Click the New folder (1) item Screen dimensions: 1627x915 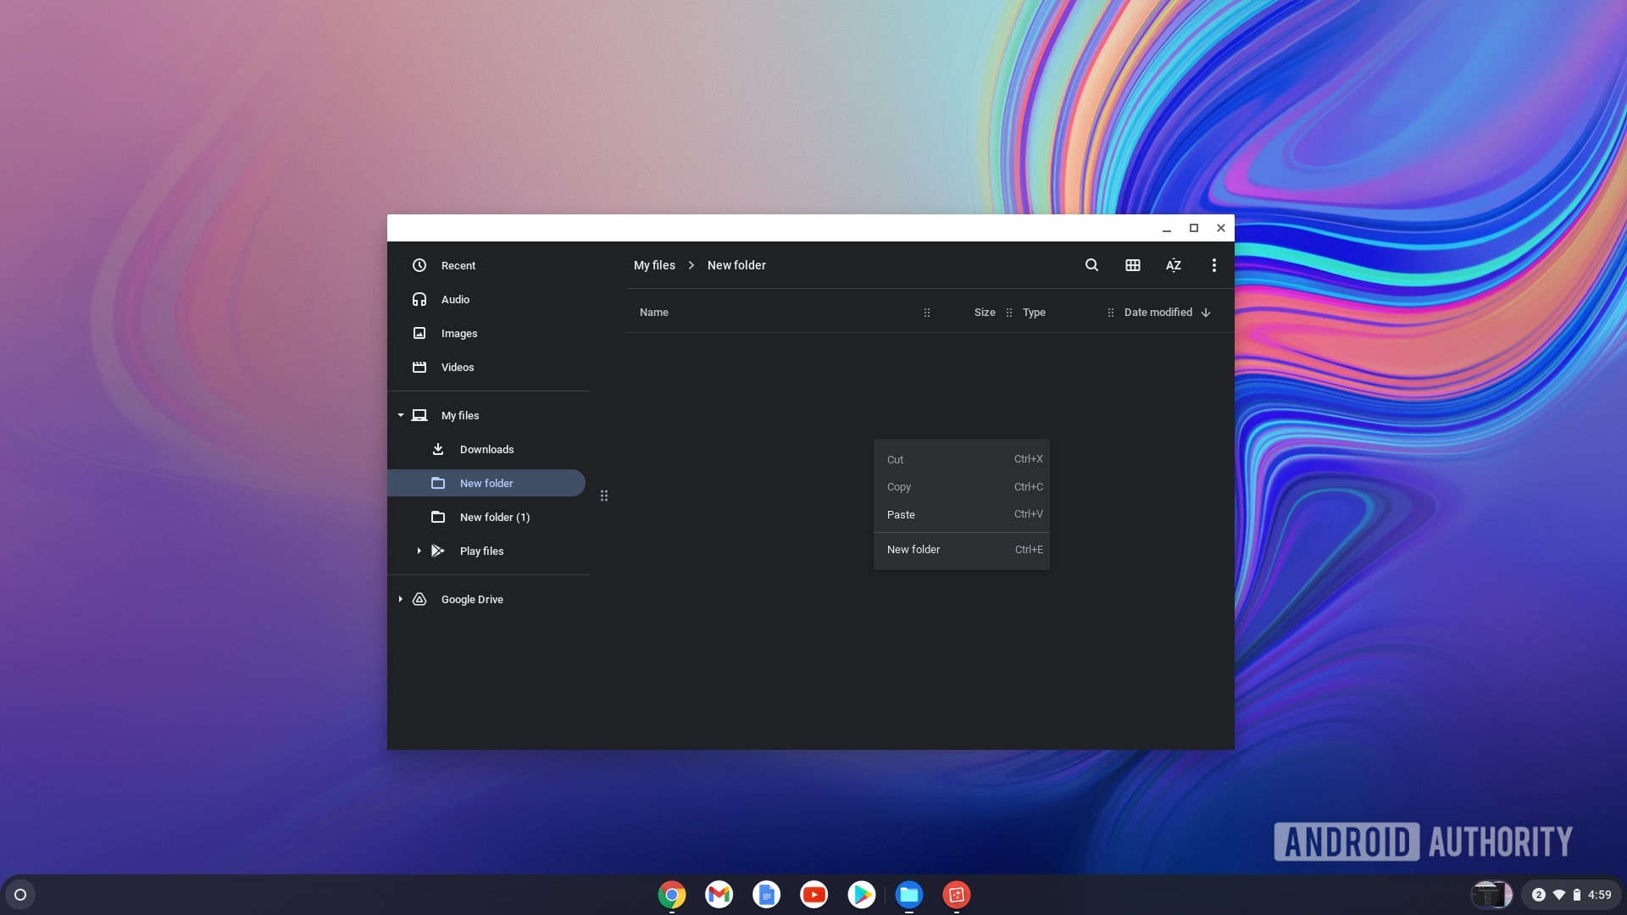(495, 516)
